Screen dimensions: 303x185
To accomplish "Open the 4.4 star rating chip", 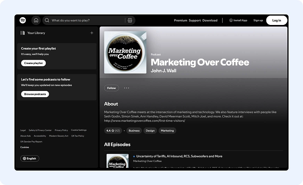I will coord(113,130).
